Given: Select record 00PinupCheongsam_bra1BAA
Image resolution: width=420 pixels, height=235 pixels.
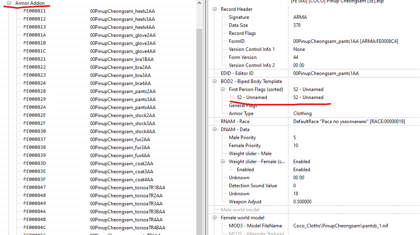Looking at the screenshot, I should pyautogui.click(x=122, y=59).
